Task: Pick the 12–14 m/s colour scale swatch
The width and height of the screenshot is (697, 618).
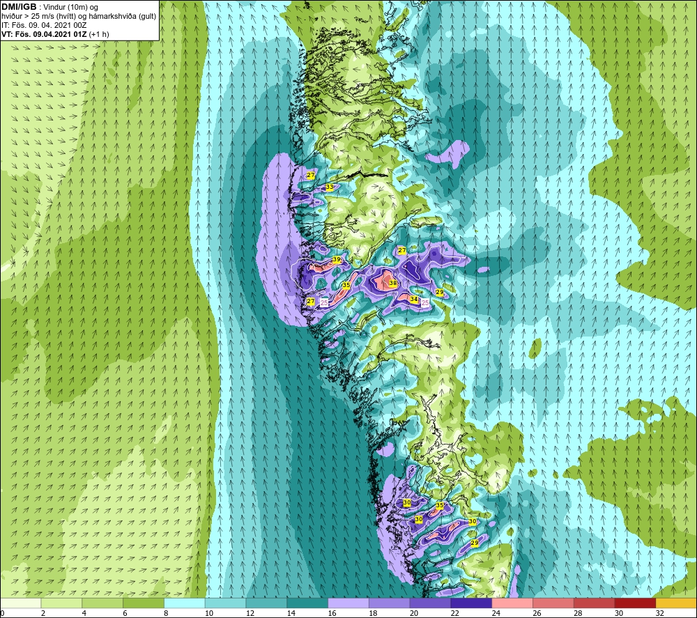Action: tap(266, 603)
